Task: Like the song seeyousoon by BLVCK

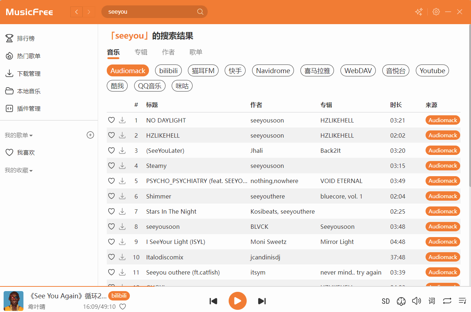Action: pos(111,226)
